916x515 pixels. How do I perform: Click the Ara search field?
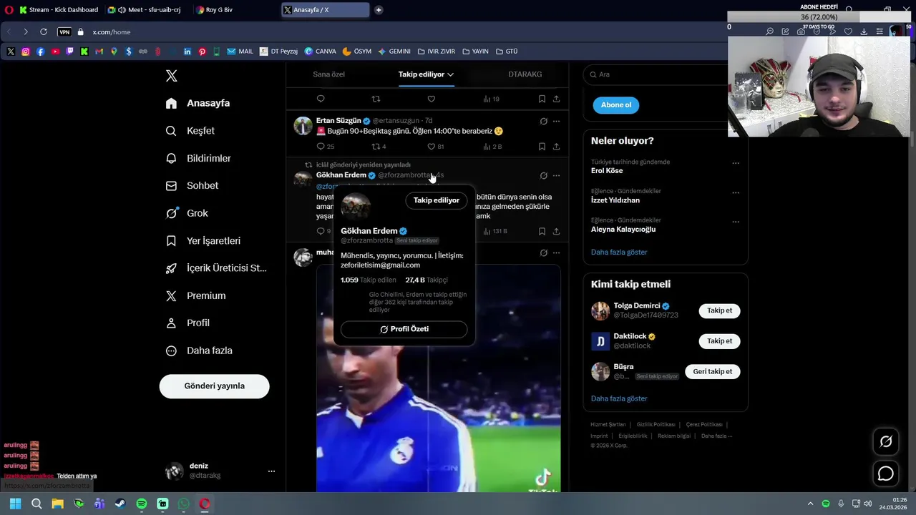(658, 74)
